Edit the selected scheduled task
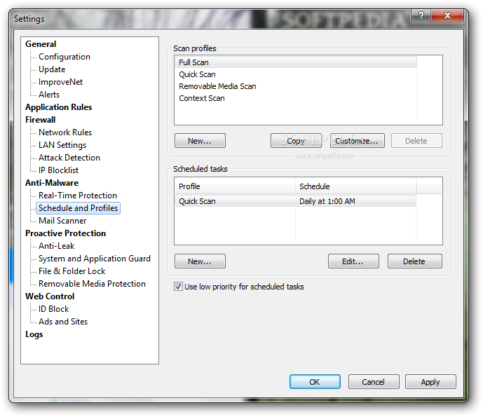 pos(353,261)
